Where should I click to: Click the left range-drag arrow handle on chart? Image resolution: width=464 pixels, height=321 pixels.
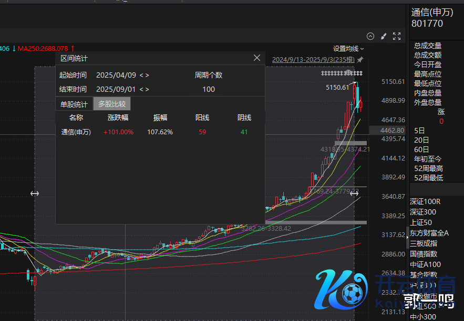[35, 194]
